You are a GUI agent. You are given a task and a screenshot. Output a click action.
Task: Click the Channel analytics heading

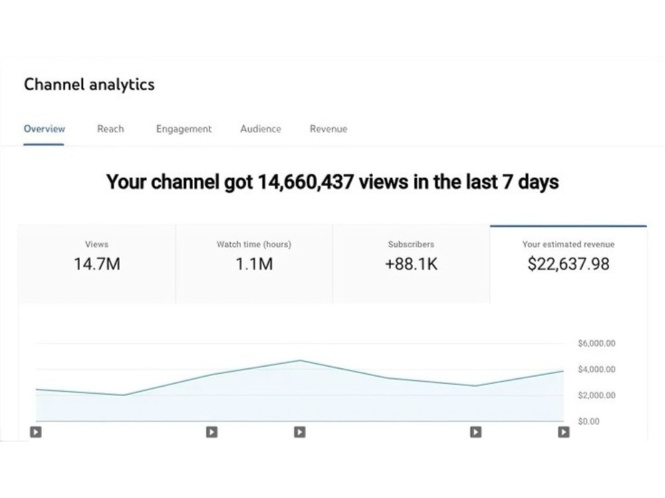[x=89, y=84]
